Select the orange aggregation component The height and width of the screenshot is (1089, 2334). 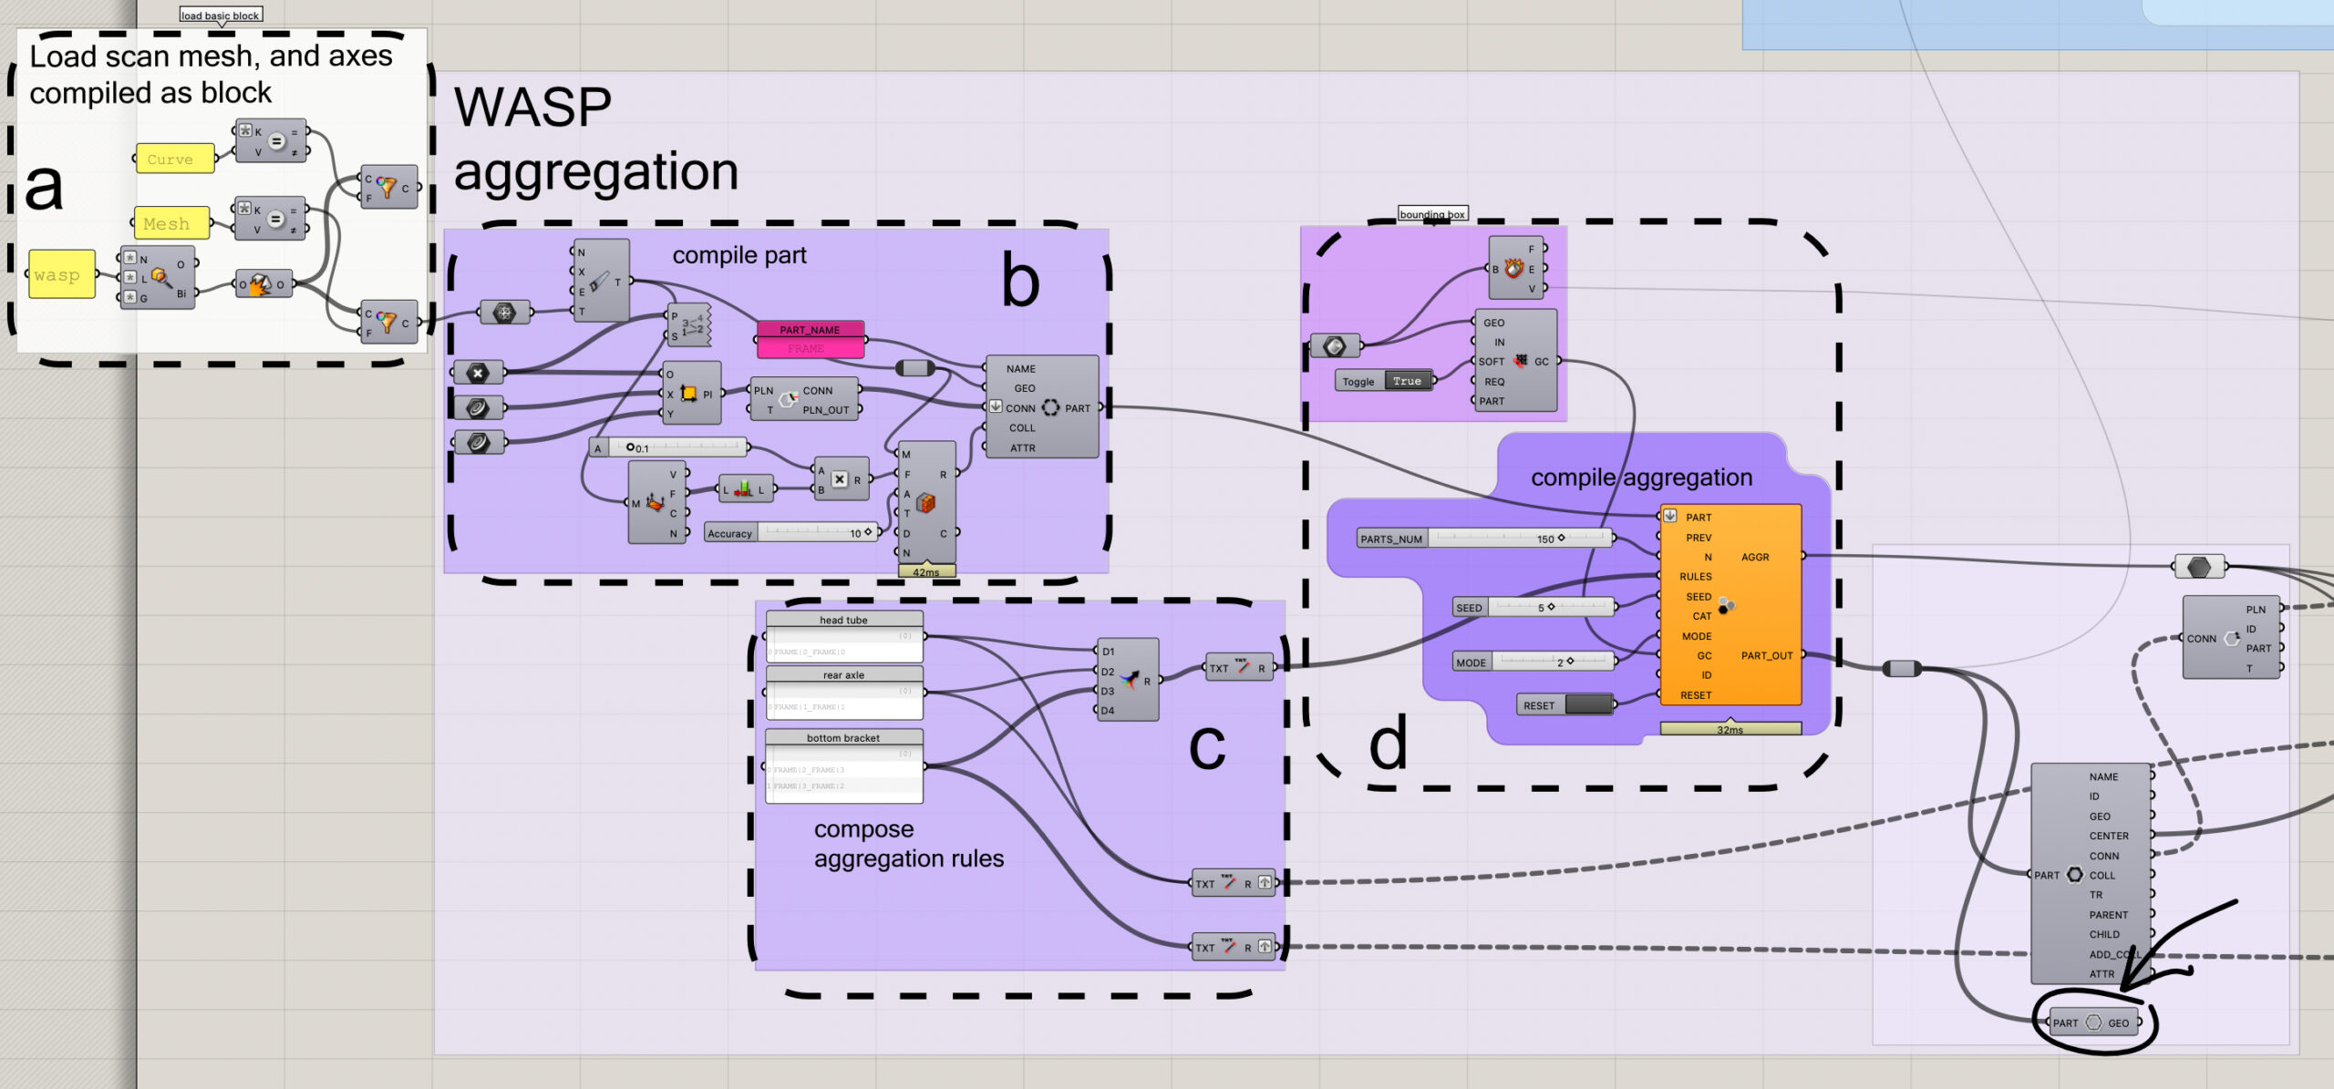1730,605
